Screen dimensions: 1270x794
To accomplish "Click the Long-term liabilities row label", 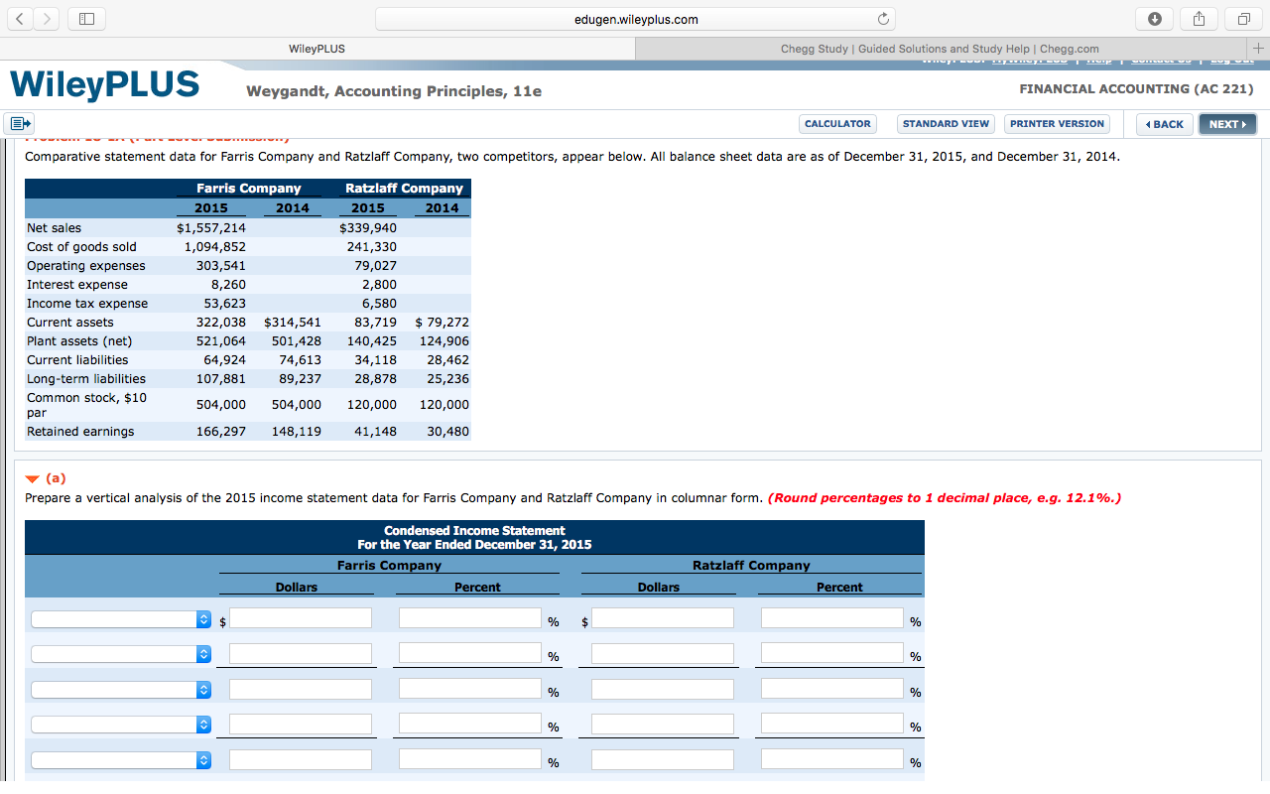I will click(x=85, y=379).
